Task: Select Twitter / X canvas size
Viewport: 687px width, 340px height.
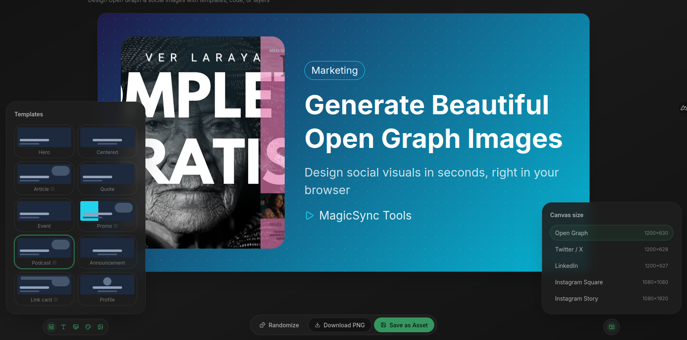Action: pos(612,249)
